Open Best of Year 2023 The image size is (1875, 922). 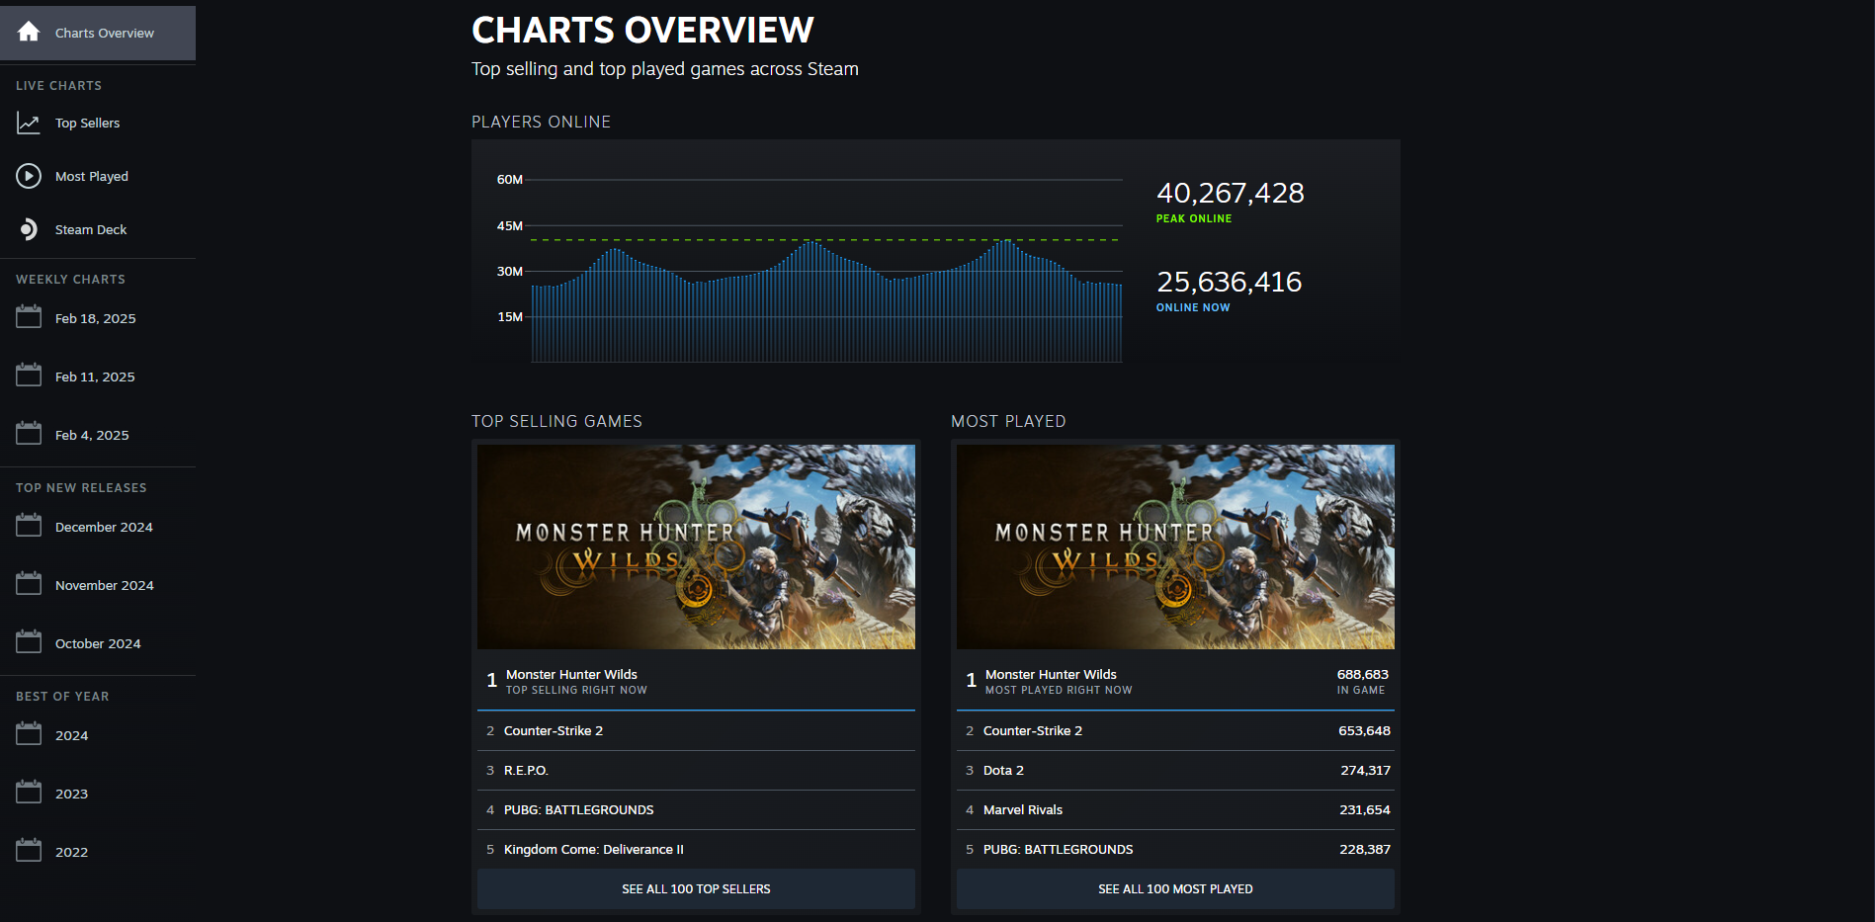(x=98, y=794)
